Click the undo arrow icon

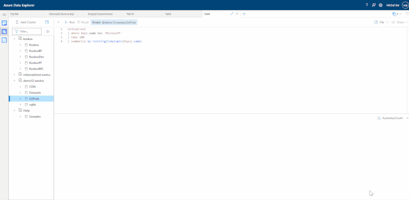[x=406, y=14]
